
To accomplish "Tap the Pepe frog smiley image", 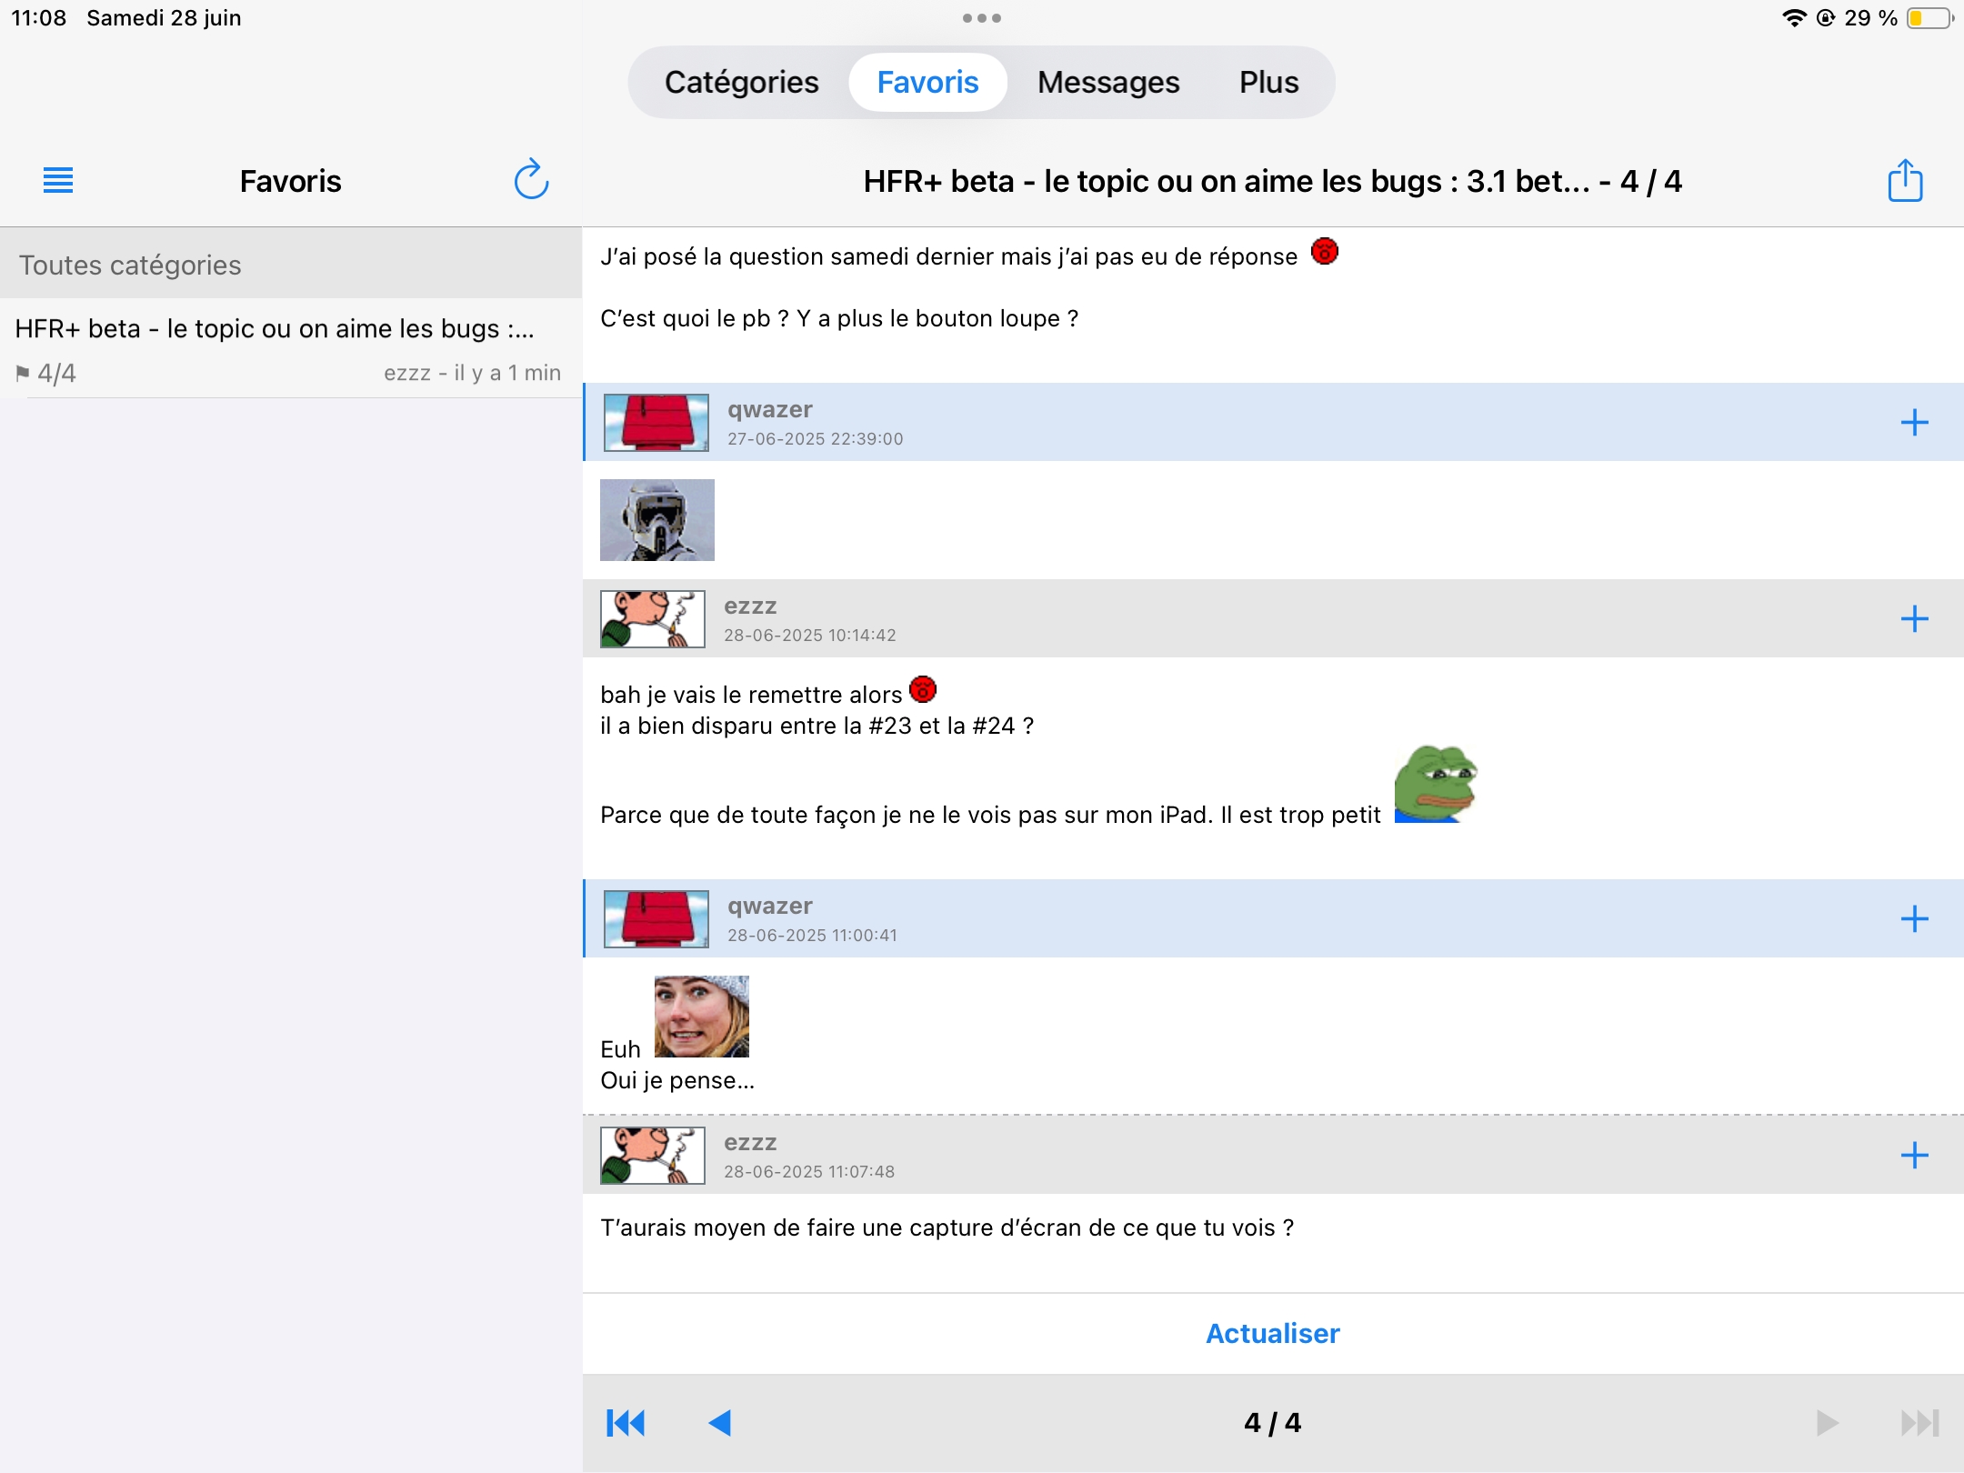I will click(1435, 784).
